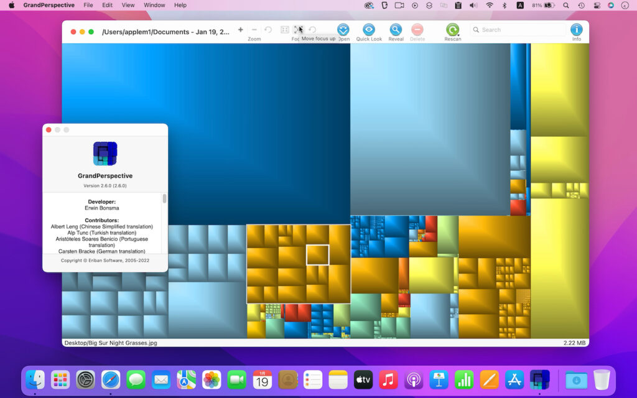Reveal the selected file in Finder
The height and width of the screenshot is (398, 637).
pyautogui.click(x=396, y=29)
